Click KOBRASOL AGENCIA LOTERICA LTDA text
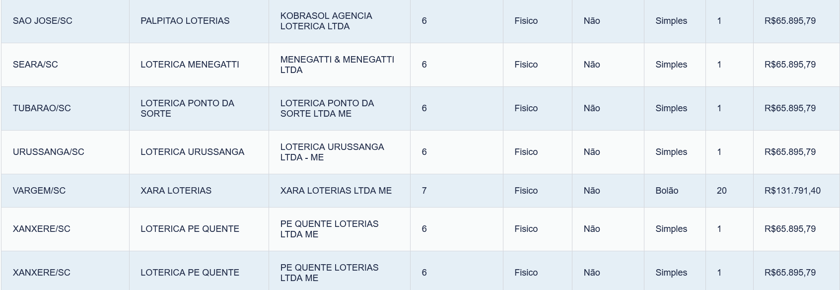 (x=326, y=21)
